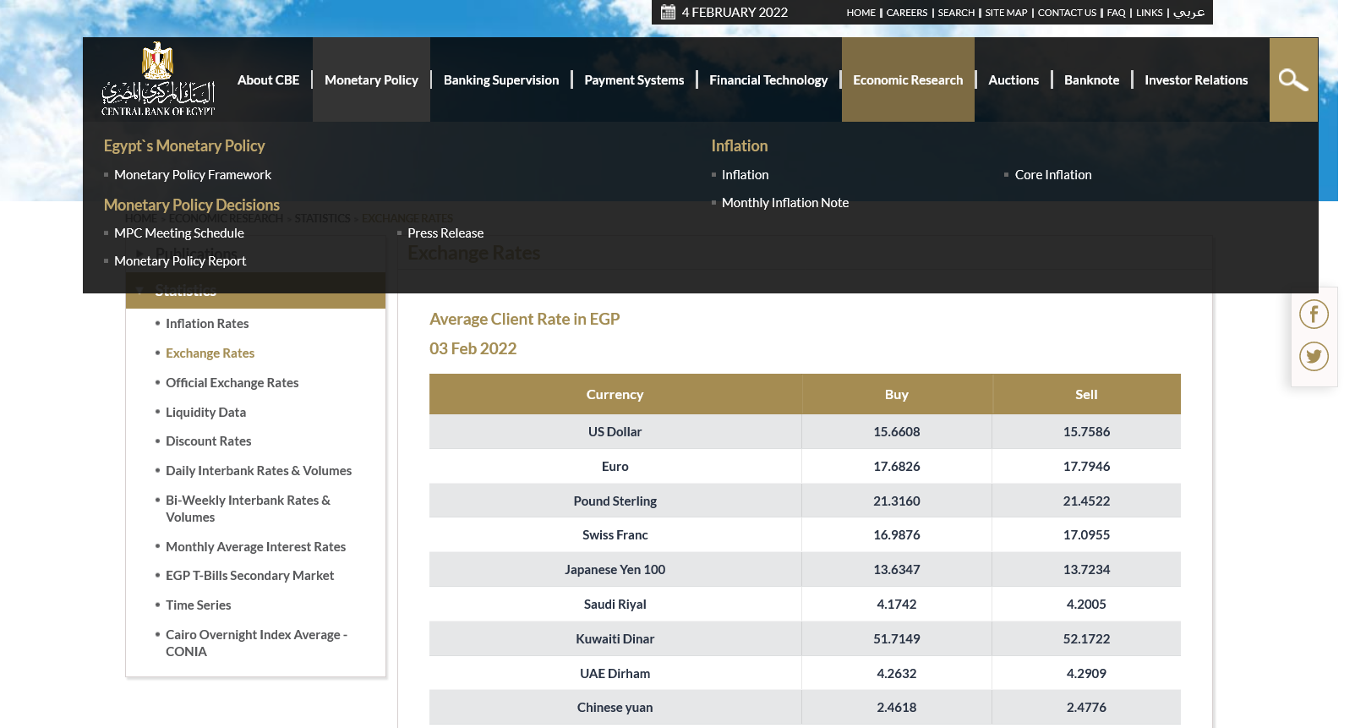
Task: Click the Central Bank of Egypt logo
Action: 158,79
